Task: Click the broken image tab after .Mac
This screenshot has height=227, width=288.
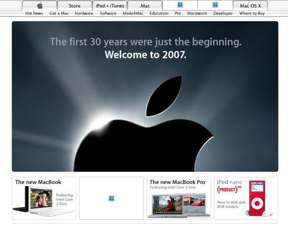Action: (180, 5)
